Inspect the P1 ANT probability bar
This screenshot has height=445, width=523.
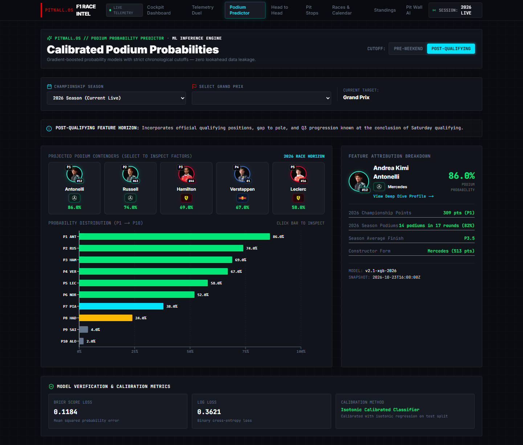(x=174, y=236)
